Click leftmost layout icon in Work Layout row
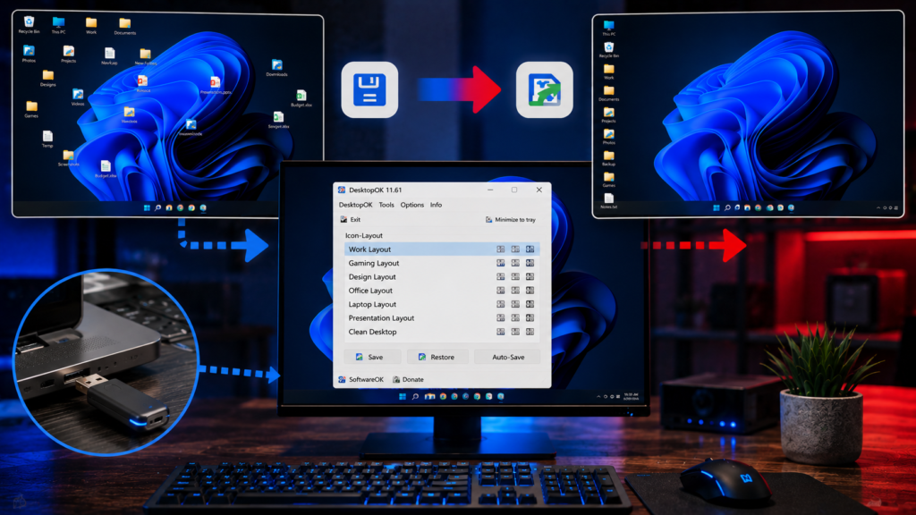 501,249
